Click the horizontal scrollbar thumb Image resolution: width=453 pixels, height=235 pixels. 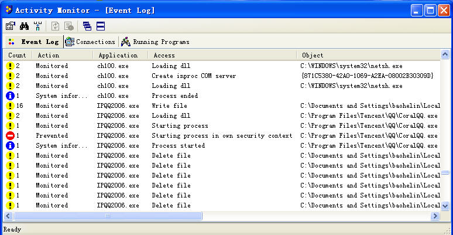tap(108, 216)
